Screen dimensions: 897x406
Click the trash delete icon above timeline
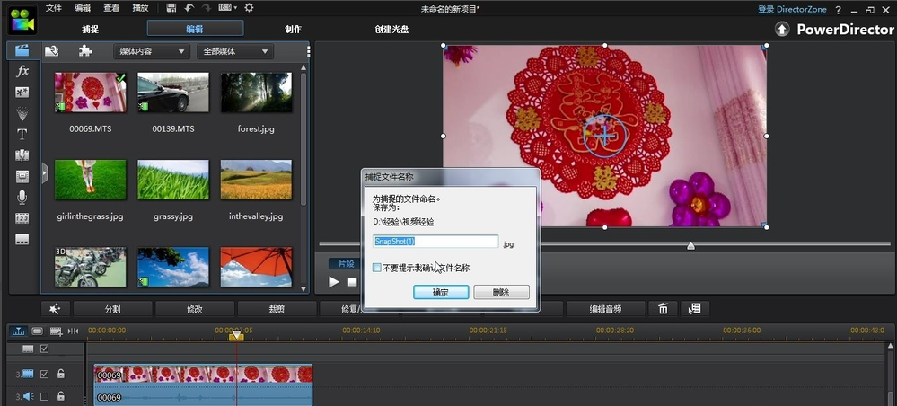click(663, 309)
